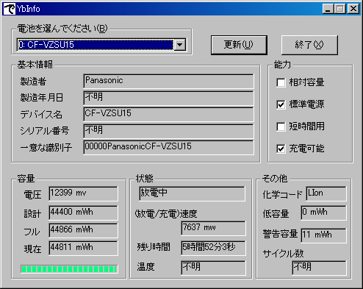Minimize the YbInfo window
Image resolution: width=363 pixels, height=289 pixels.
coord(328,9)
